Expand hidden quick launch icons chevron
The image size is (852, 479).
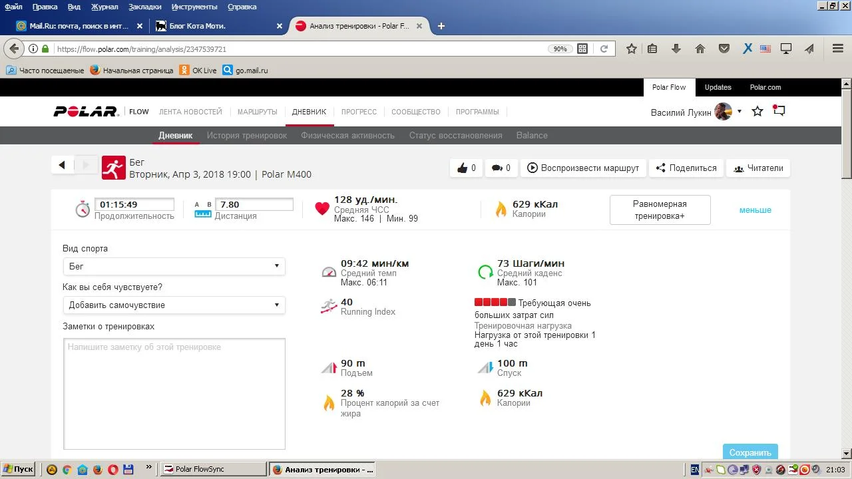point(148,468)
